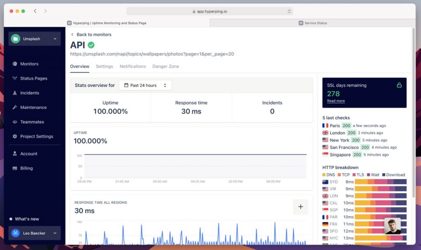This screenshot has height=250, width=421.
Task: Open Status Pages from the sidebar
Action: 34,78
